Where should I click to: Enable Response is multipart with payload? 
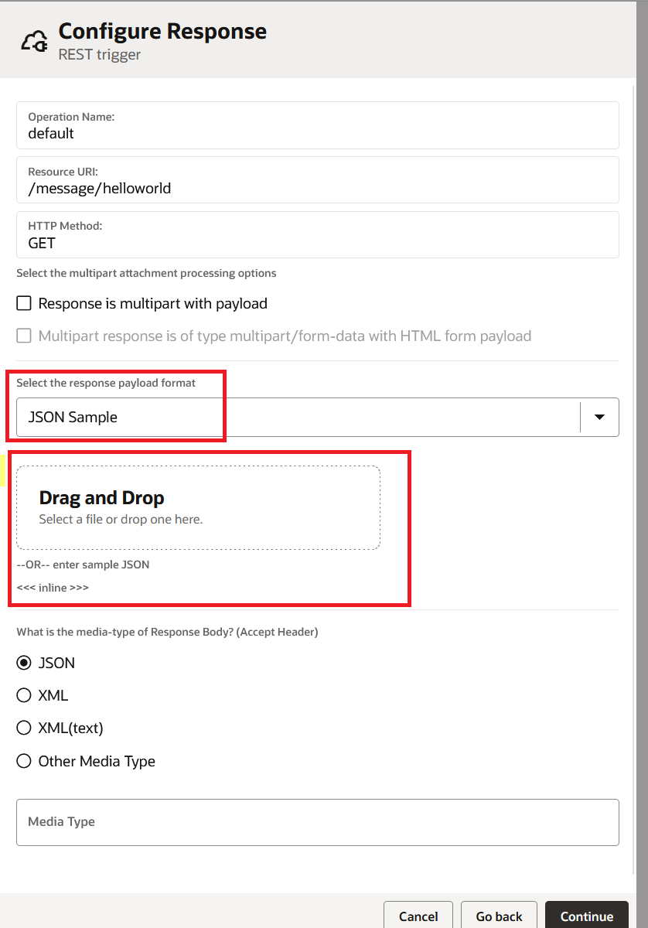(25, 304)
